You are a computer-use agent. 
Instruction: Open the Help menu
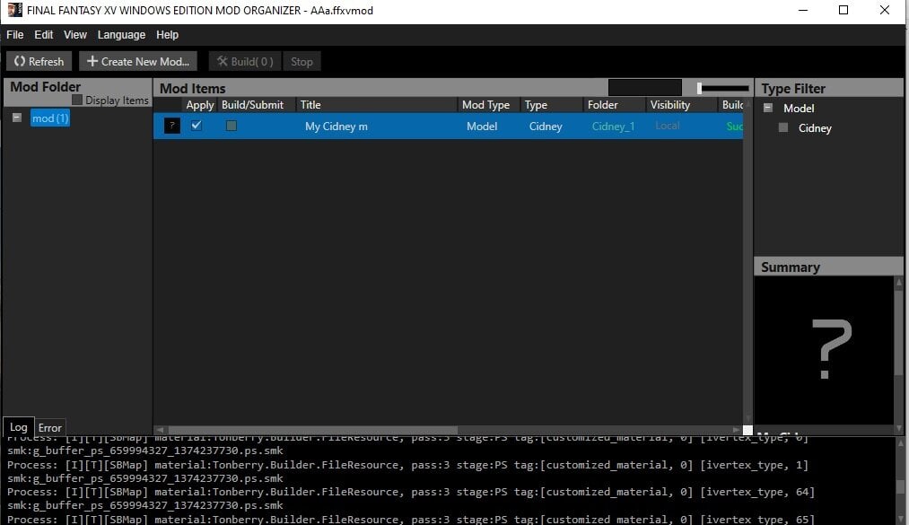pos(167,35)
